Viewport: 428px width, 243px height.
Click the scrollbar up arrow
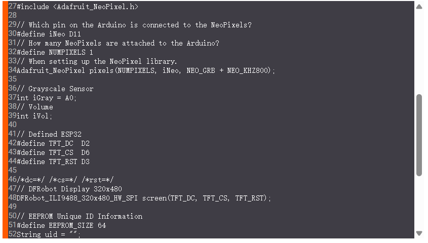419,7
